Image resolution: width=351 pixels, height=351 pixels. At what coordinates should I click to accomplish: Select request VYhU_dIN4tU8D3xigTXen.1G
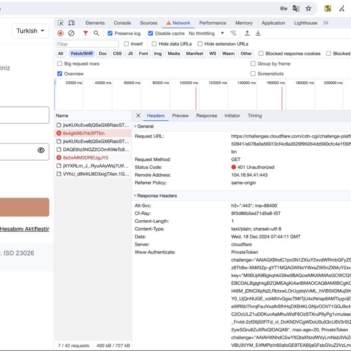click(93, 174)
